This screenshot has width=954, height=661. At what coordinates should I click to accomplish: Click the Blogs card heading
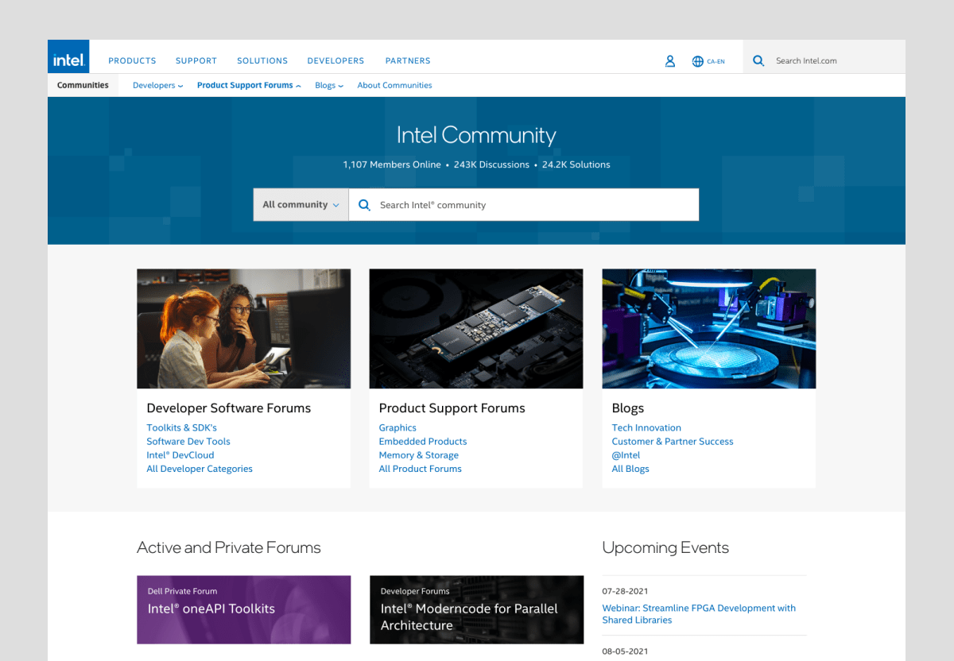(x=628, y=408)
